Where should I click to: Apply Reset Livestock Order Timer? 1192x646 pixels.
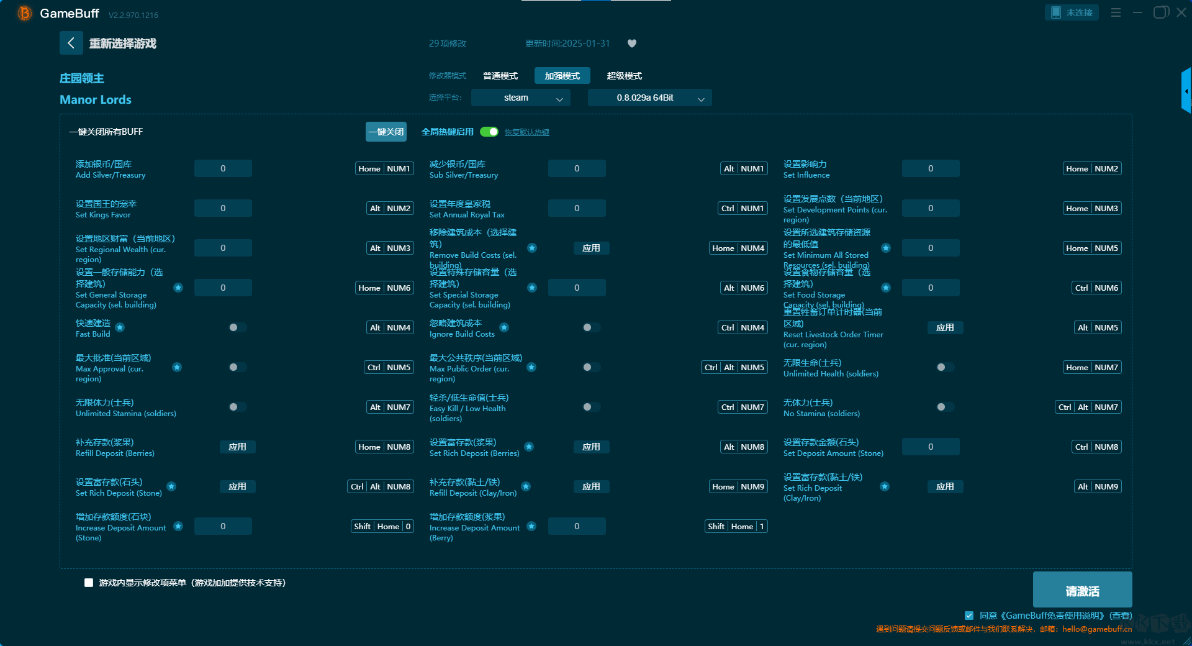[x=945, y=327]
